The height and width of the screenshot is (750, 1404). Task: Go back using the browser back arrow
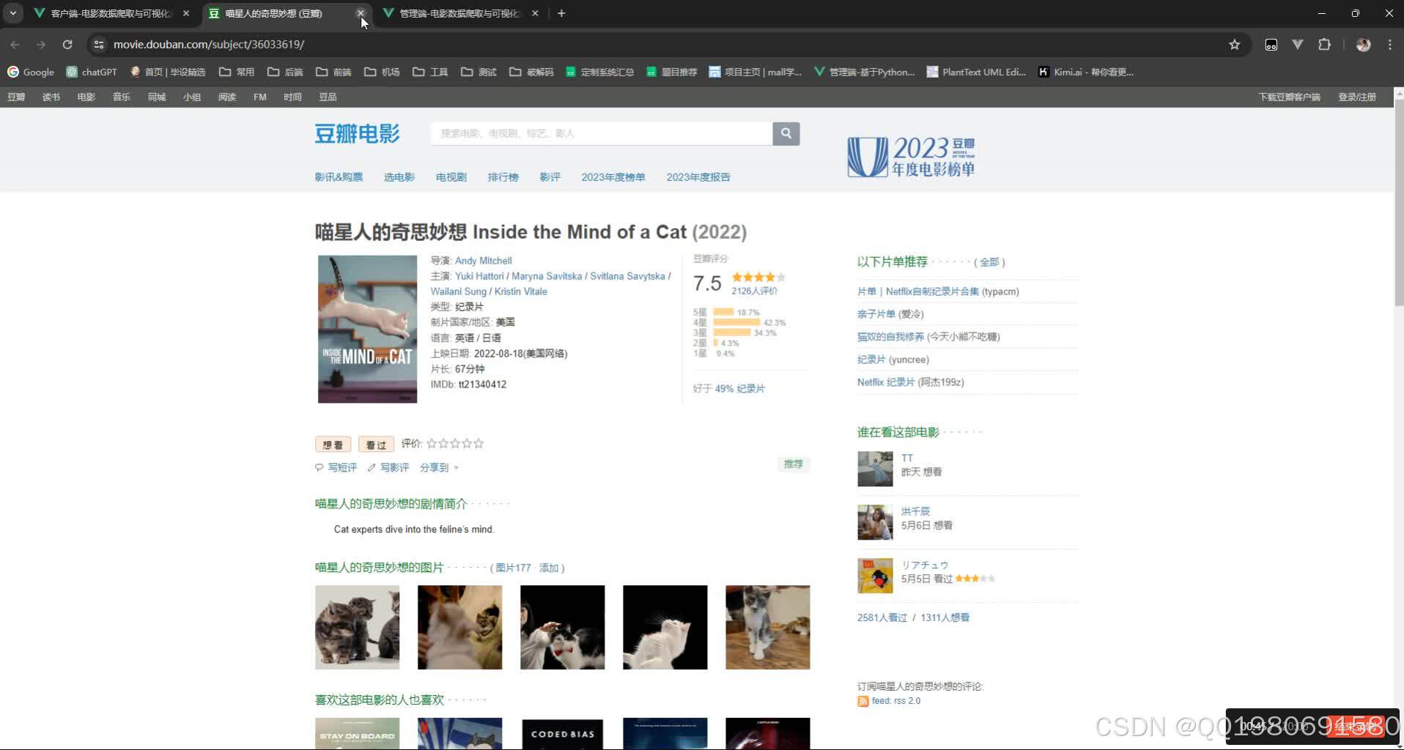pos(15,45)
